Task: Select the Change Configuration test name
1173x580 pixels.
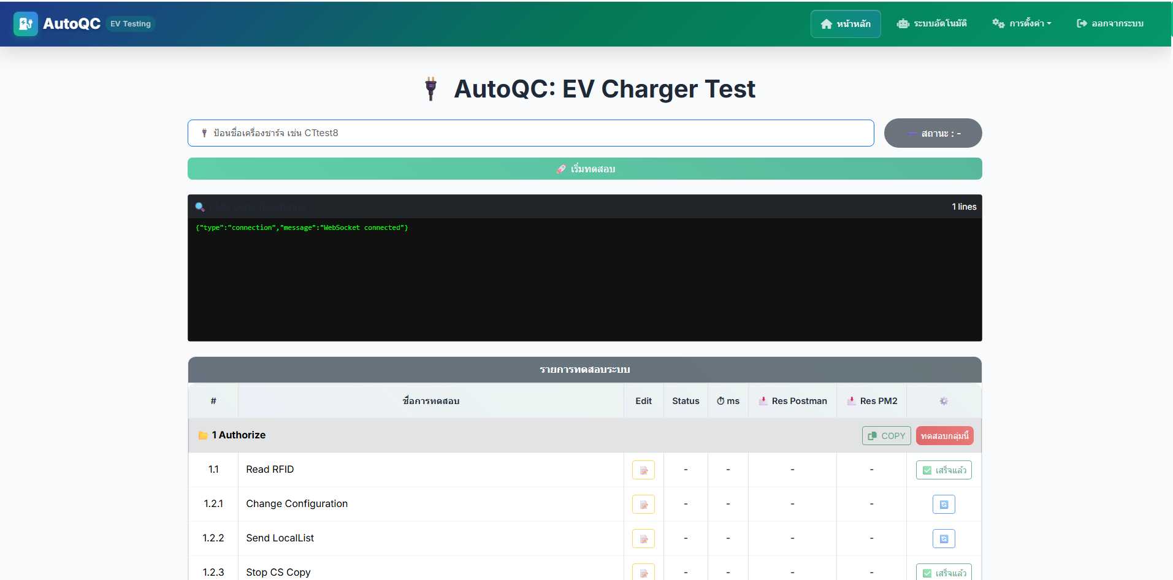Action: tap(297, 504)
